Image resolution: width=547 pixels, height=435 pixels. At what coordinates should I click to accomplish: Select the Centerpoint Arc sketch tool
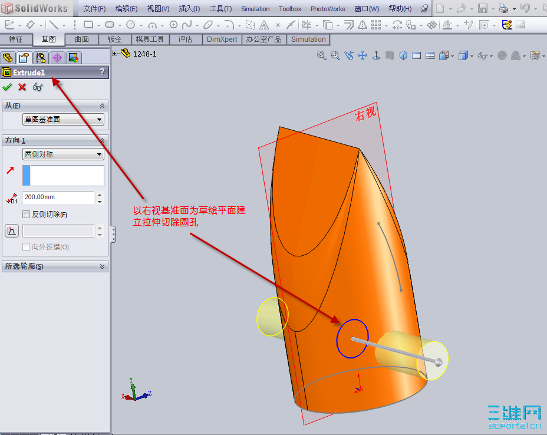152,25
